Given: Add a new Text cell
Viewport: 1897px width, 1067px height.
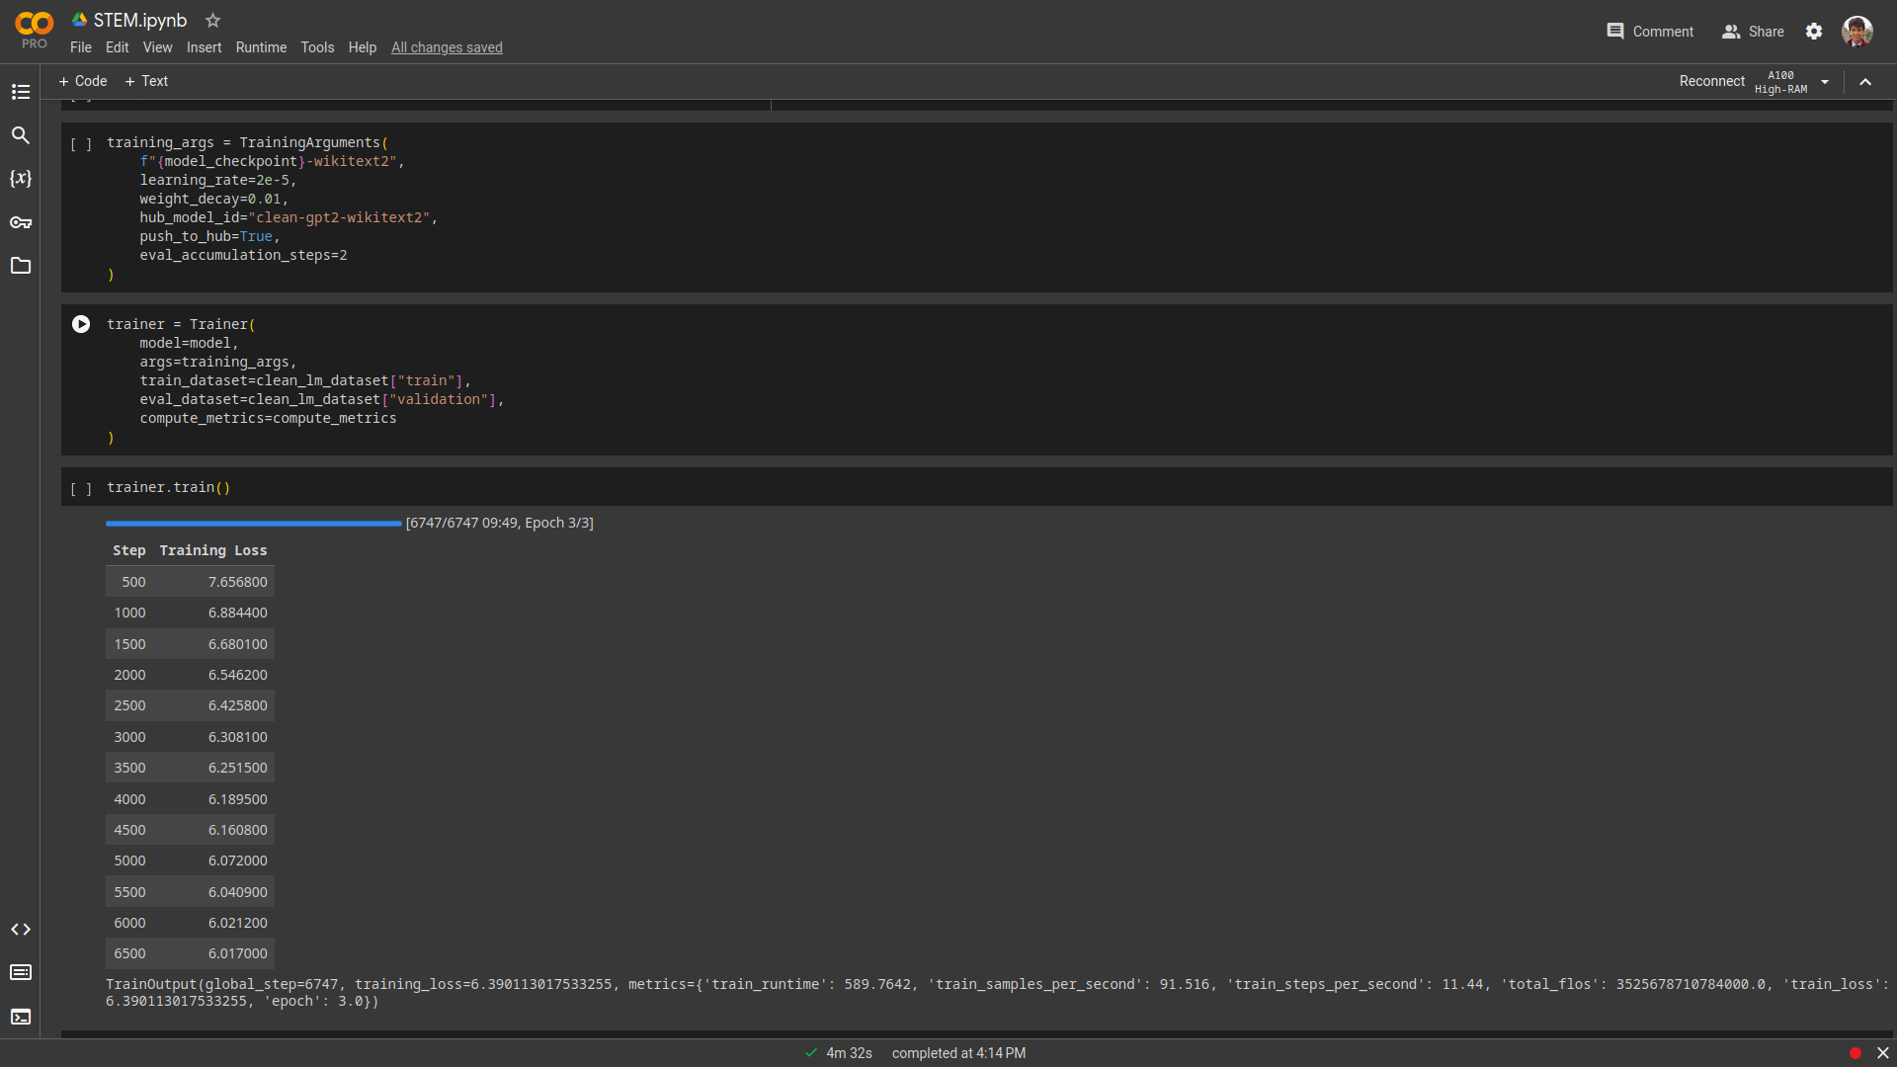Looking at the screenshot, I should pyautogui.click(x=147, y=81).
